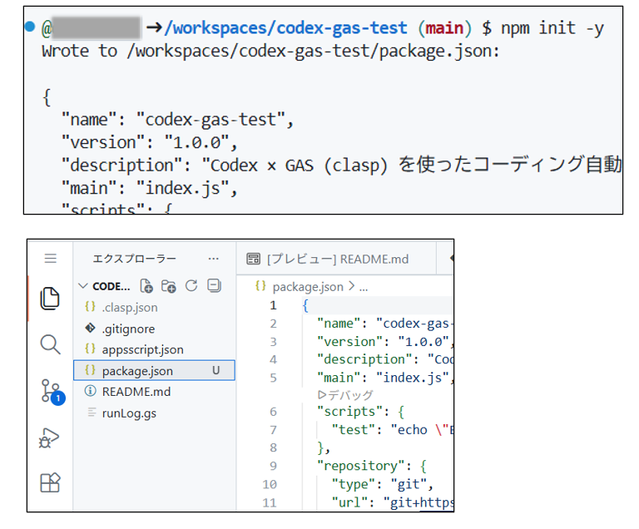The height and width of the screenshot is (529, 639).
Task: Open Source Control view with badge 1
Action: click(52, 391)
